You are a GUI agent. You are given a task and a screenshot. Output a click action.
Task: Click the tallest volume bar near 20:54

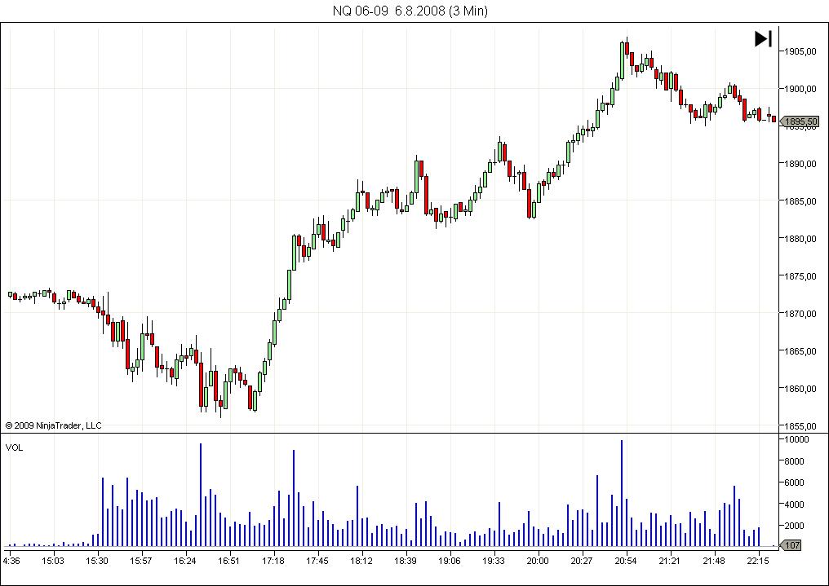[x=622, y=493]
